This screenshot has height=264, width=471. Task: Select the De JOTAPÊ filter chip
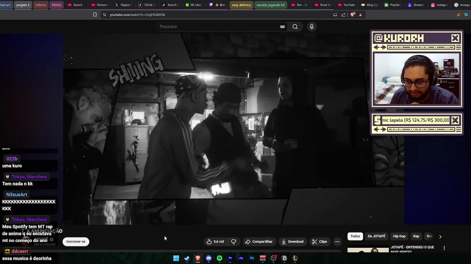click(376, 236)
